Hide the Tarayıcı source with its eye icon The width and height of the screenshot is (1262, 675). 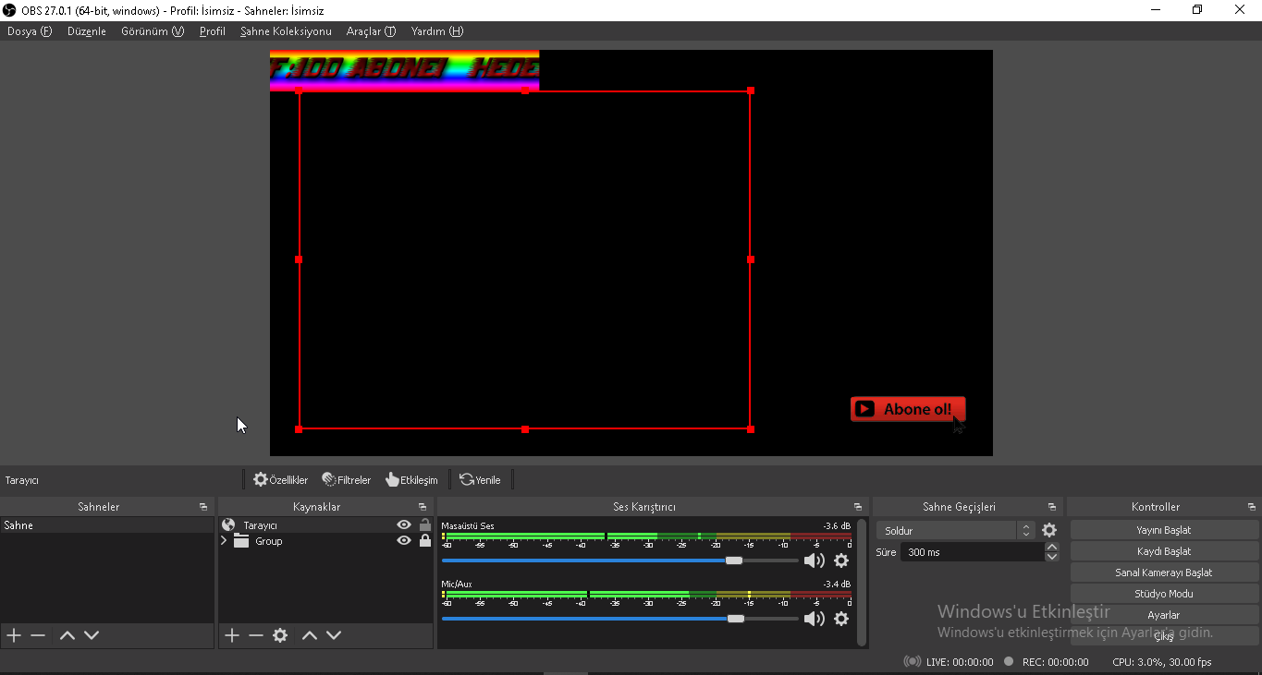click(404, 525)
